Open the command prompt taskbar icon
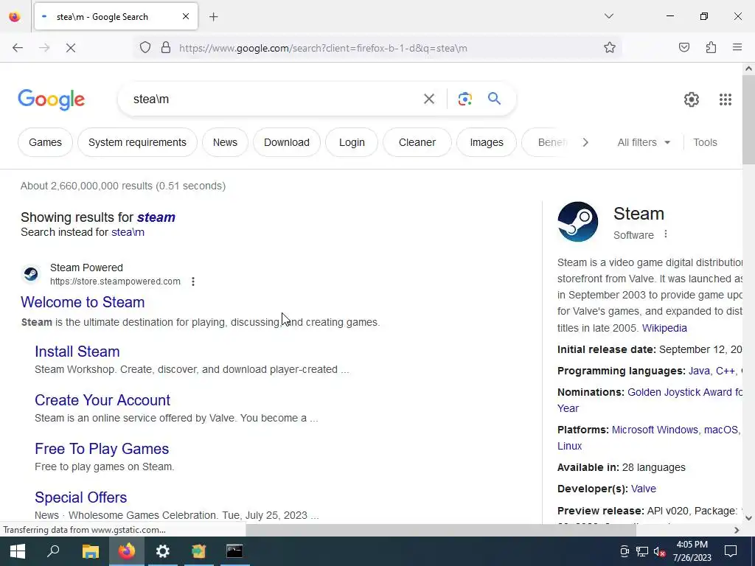755x566 pixels. pos(234,551)
